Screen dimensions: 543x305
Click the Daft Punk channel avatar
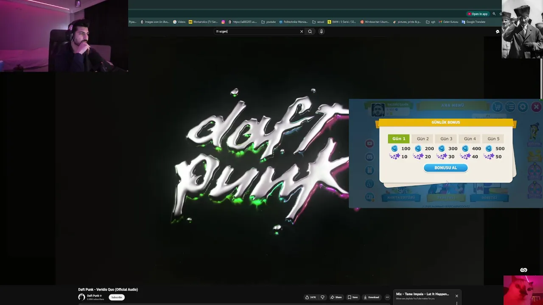point(81,297)
